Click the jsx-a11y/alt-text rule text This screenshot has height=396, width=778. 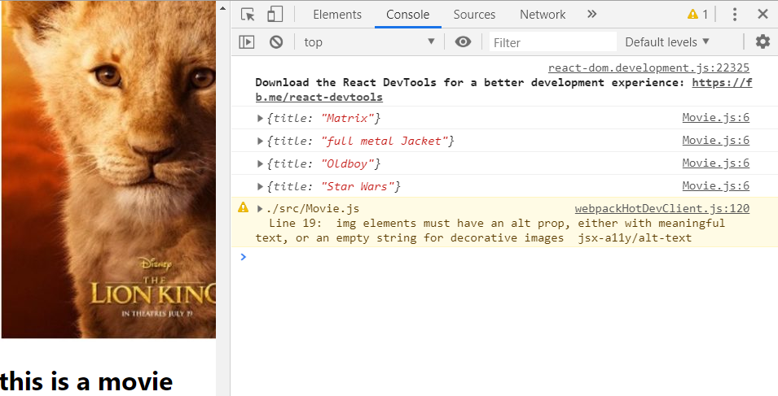pos(635,237)
